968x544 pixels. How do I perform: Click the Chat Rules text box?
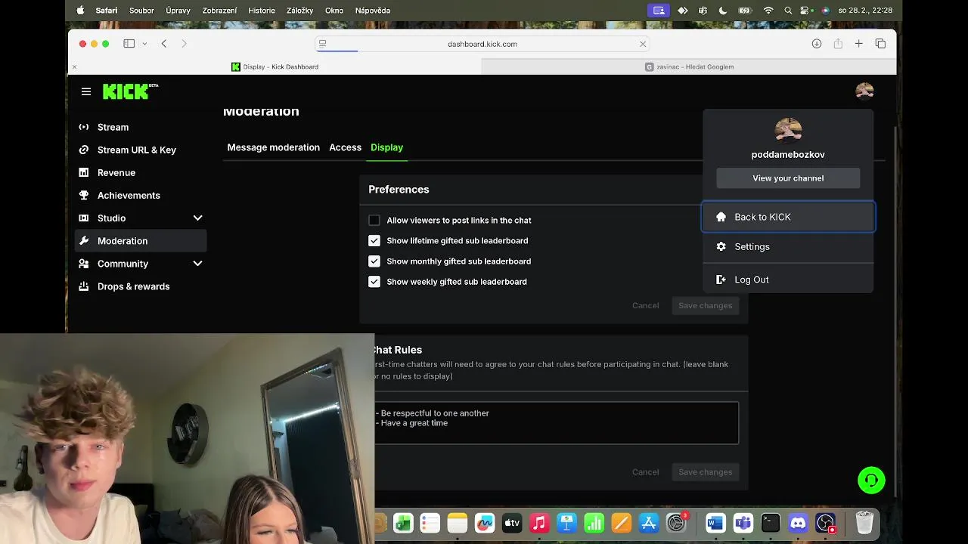click(557, 423)
